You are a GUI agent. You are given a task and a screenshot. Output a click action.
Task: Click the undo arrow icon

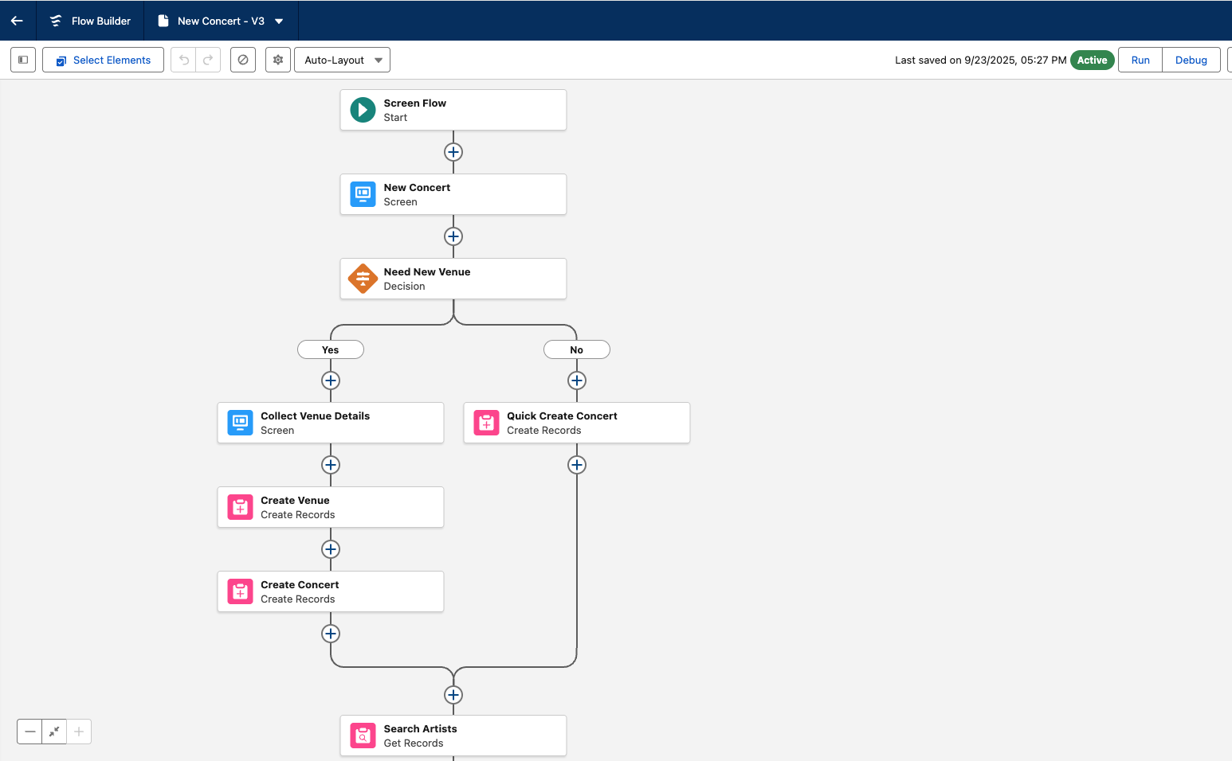coord(184,60)
